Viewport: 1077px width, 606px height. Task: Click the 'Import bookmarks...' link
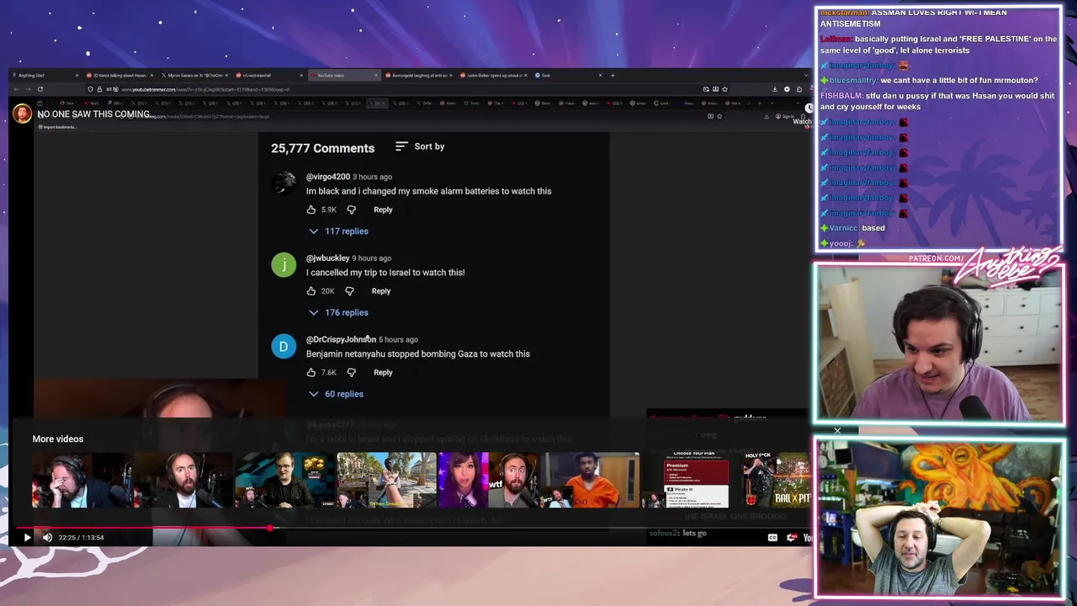[59, 127]
